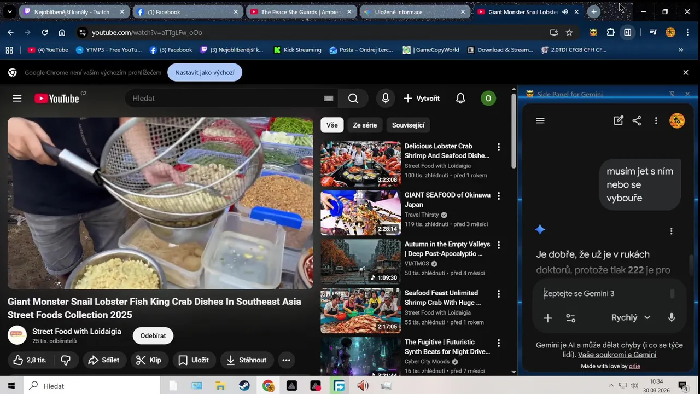Mute the YouTube tab's speaker icon
This screenshot has width=700, height=394.
tap(565, 11)
